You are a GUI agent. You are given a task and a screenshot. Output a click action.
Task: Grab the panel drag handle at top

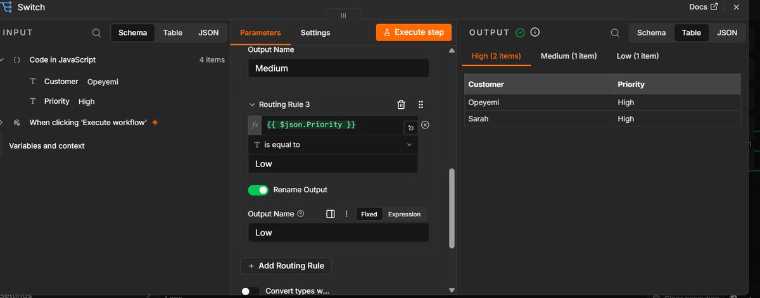point(343,15)
